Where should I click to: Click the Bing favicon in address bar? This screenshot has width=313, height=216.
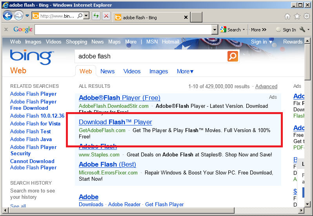click(36, 16)
